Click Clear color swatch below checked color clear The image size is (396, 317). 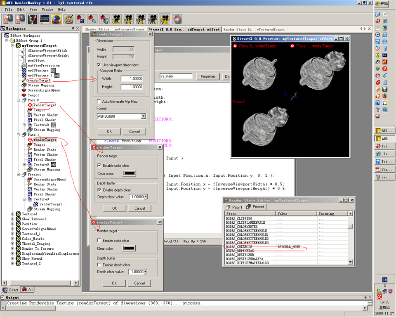point(129,173)
